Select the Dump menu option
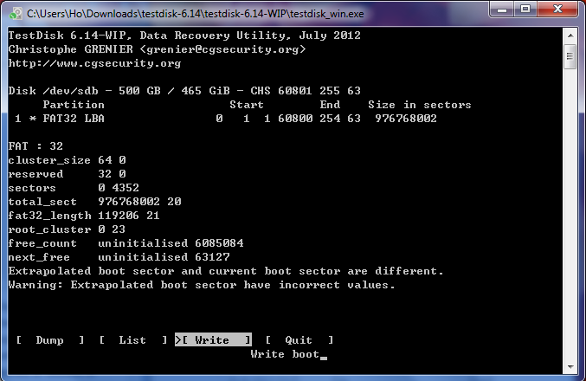586x381 pixels. pos(49,340)
